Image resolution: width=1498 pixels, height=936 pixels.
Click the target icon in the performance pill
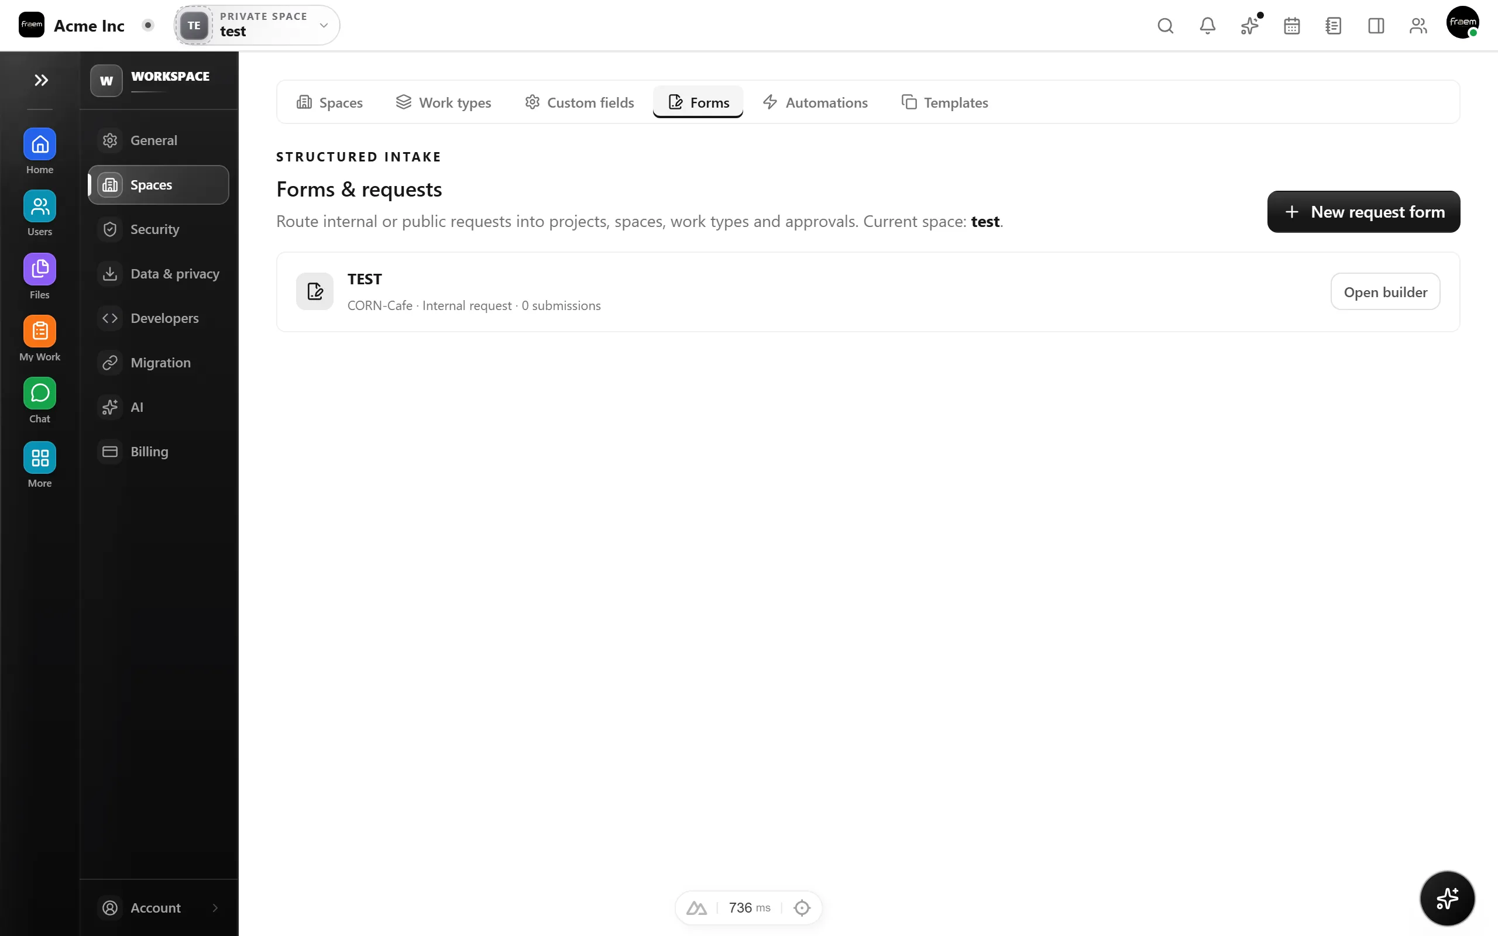802,907
